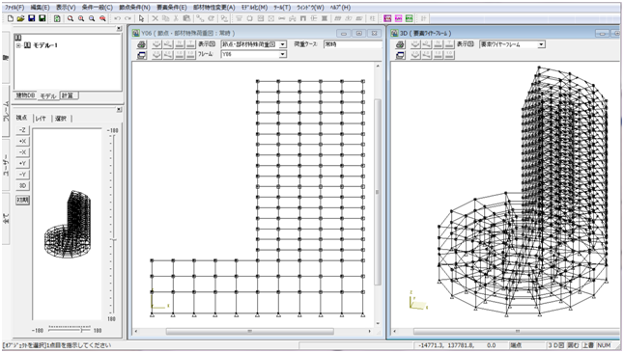Click the 初期 reset view button
624x353 pixels.
point(22,200)
